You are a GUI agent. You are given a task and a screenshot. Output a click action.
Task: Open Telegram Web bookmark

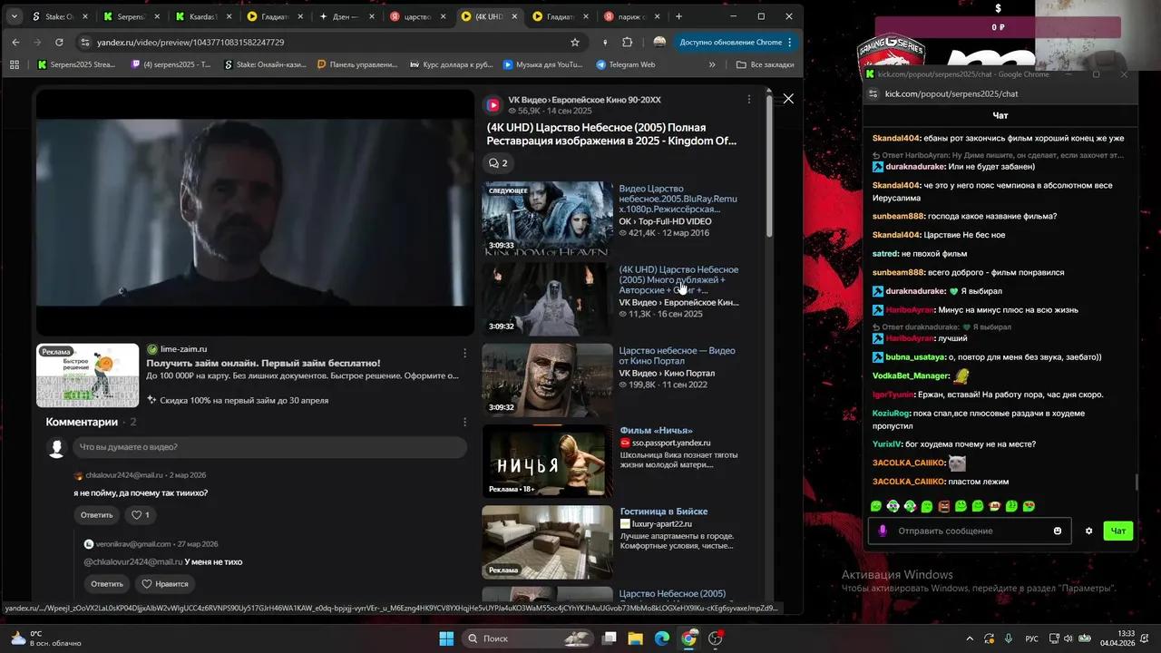pyautogui.click(x=625, y=64)
